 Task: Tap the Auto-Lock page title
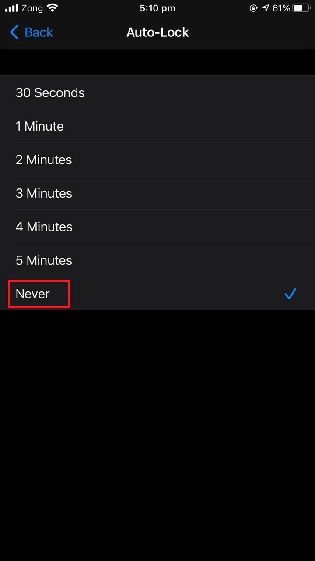click(x=157, y=32)
